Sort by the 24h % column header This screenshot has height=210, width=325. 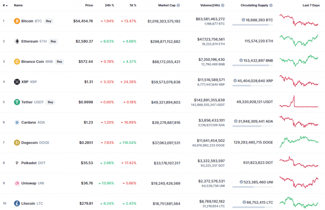tap(109, 5)
